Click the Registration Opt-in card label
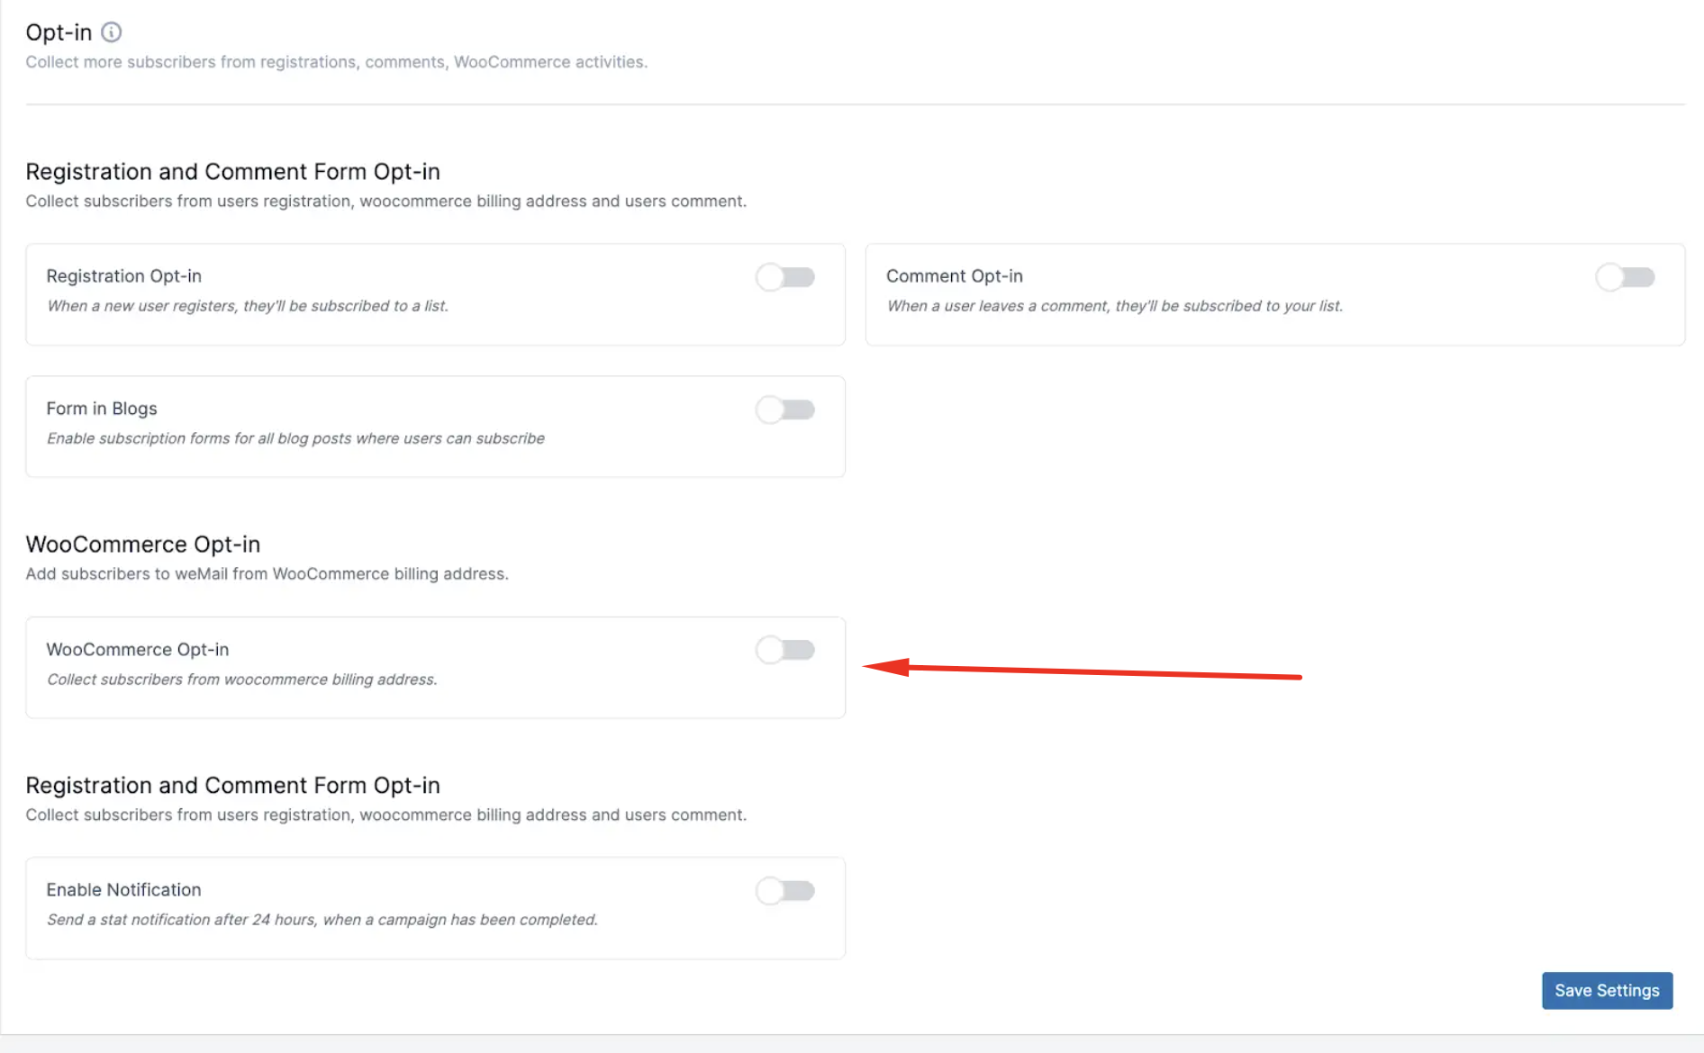Image resolution: width=1704 pixels, height=1053 pixels. coord(123,276)
